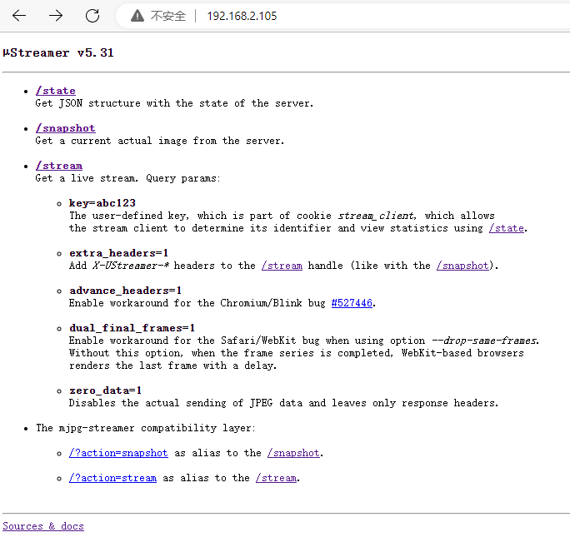Follow the /snapshot link in extra_headers description
Viewport: 570px width, 557px height.
(x=462, y=266)
